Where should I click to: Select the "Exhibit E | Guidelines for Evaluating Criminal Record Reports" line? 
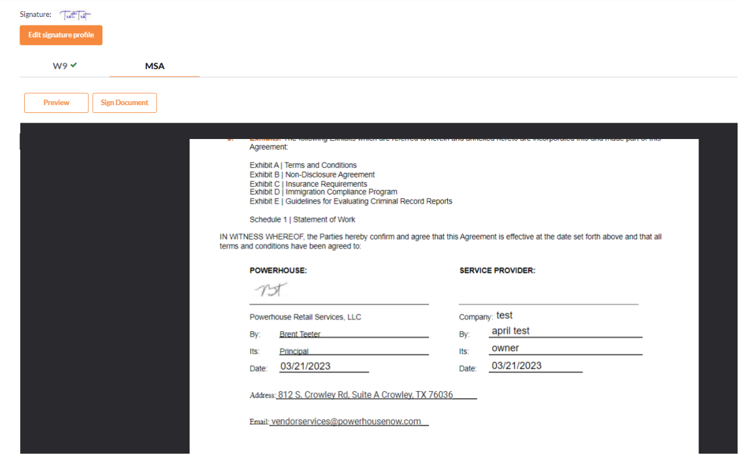(351, 201)
